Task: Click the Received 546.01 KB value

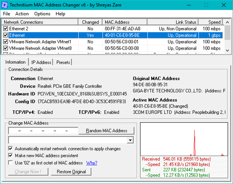Action: pyautogui.click(x=187, y=159)
